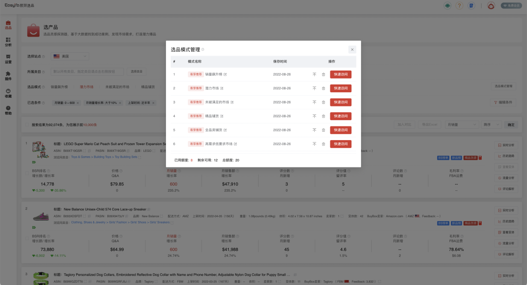
Task: Remove the 月销量: 0~600 filter tag
Action: (78, 103)
